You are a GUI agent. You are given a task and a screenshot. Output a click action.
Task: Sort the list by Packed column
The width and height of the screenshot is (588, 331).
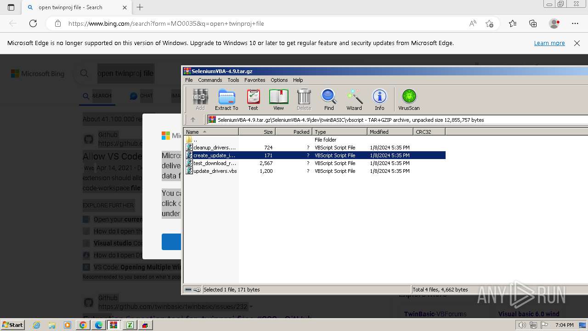294,131
